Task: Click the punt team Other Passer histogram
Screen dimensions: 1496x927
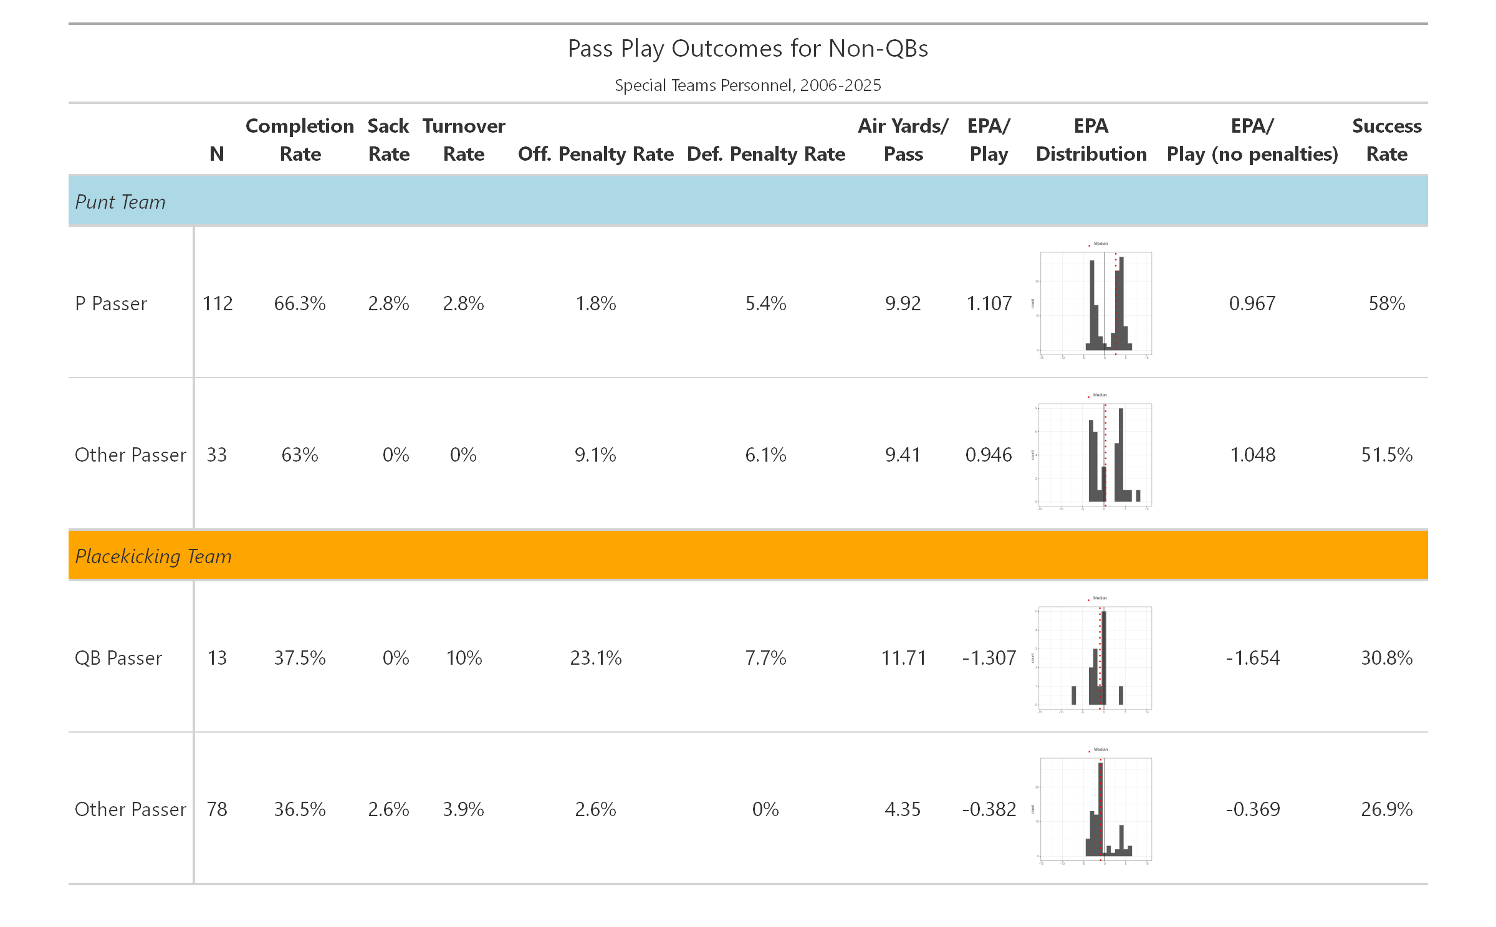Action: pyautogui.click(x=1095, y=455)
